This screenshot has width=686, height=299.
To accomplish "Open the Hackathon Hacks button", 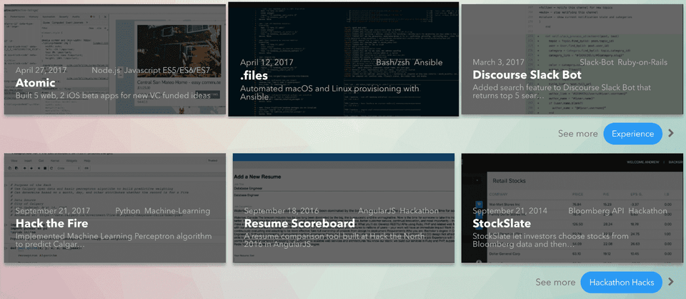I will click(x=622, y=283).
